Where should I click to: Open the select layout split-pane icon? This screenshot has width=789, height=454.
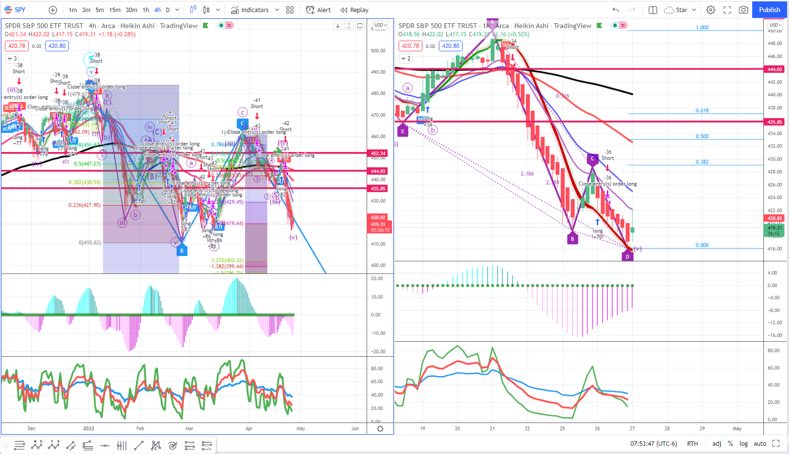(652, 10)
